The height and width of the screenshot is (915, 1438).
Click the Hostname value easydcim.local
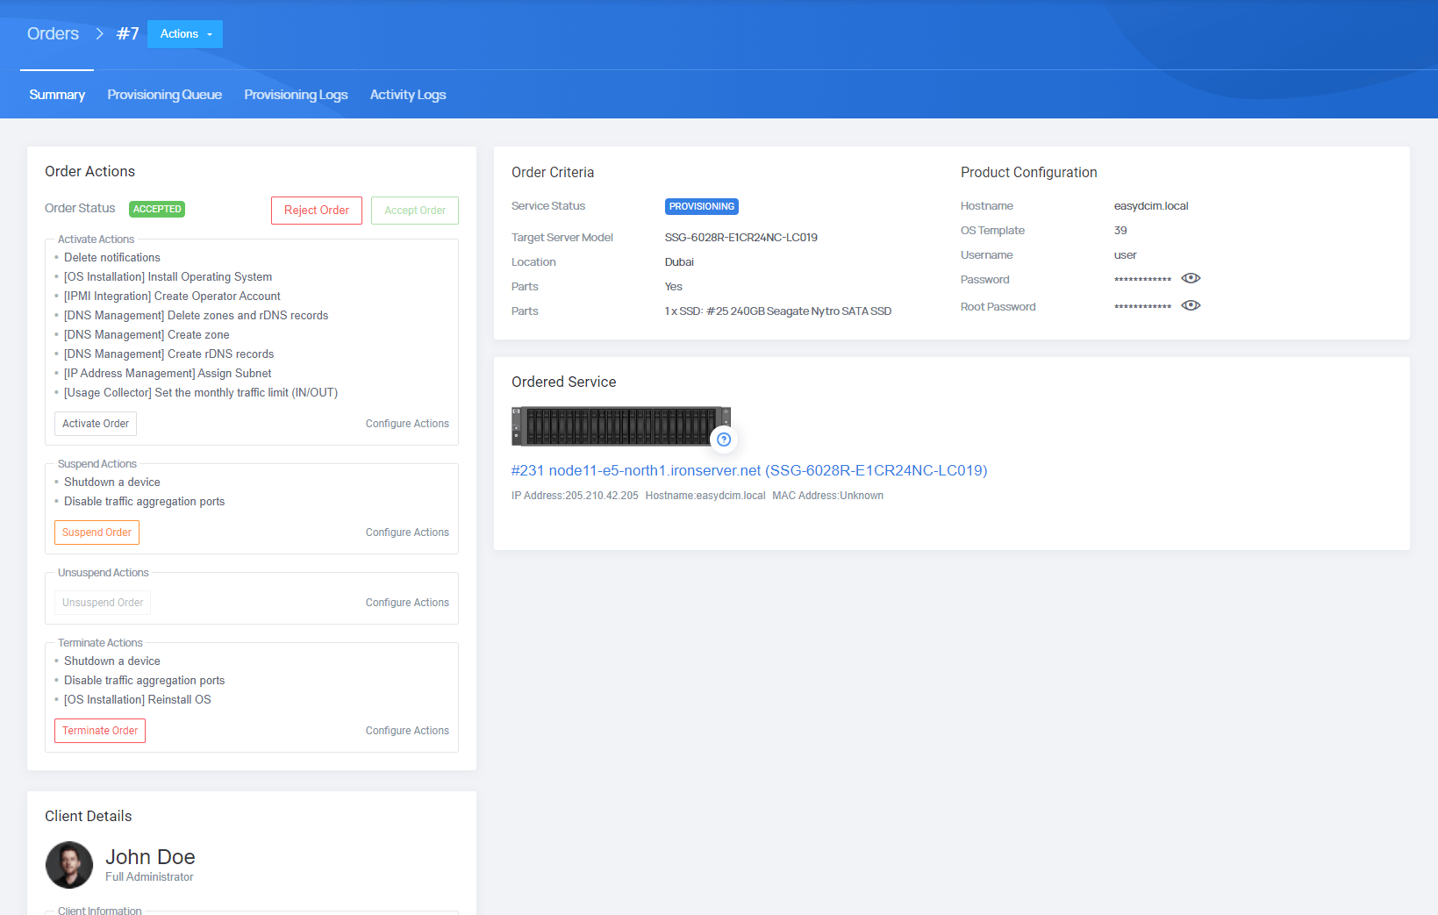[1151, 206]
